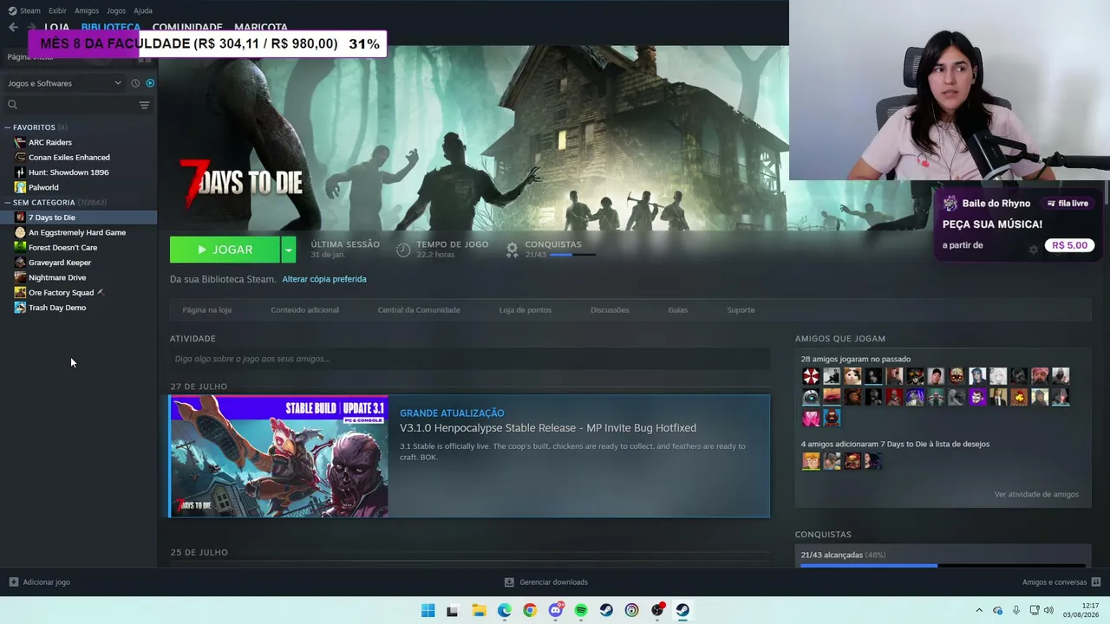Open the volume tray icon
The image size is (1110, 624).
tap(1049, 610)
